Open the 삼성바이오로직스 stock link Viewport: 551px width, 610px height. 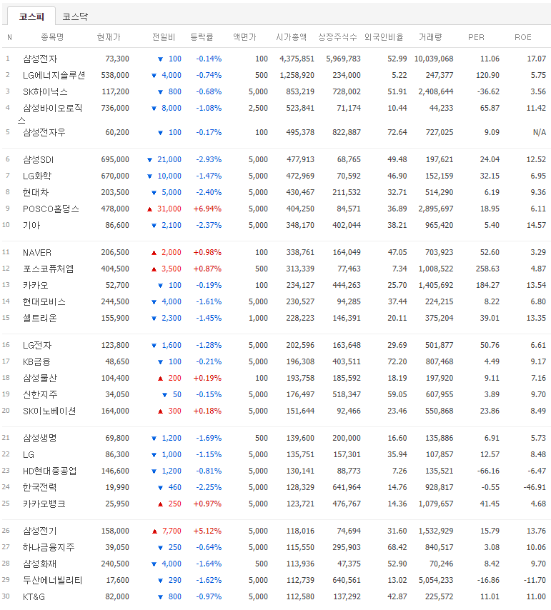[x=50, y=113]
